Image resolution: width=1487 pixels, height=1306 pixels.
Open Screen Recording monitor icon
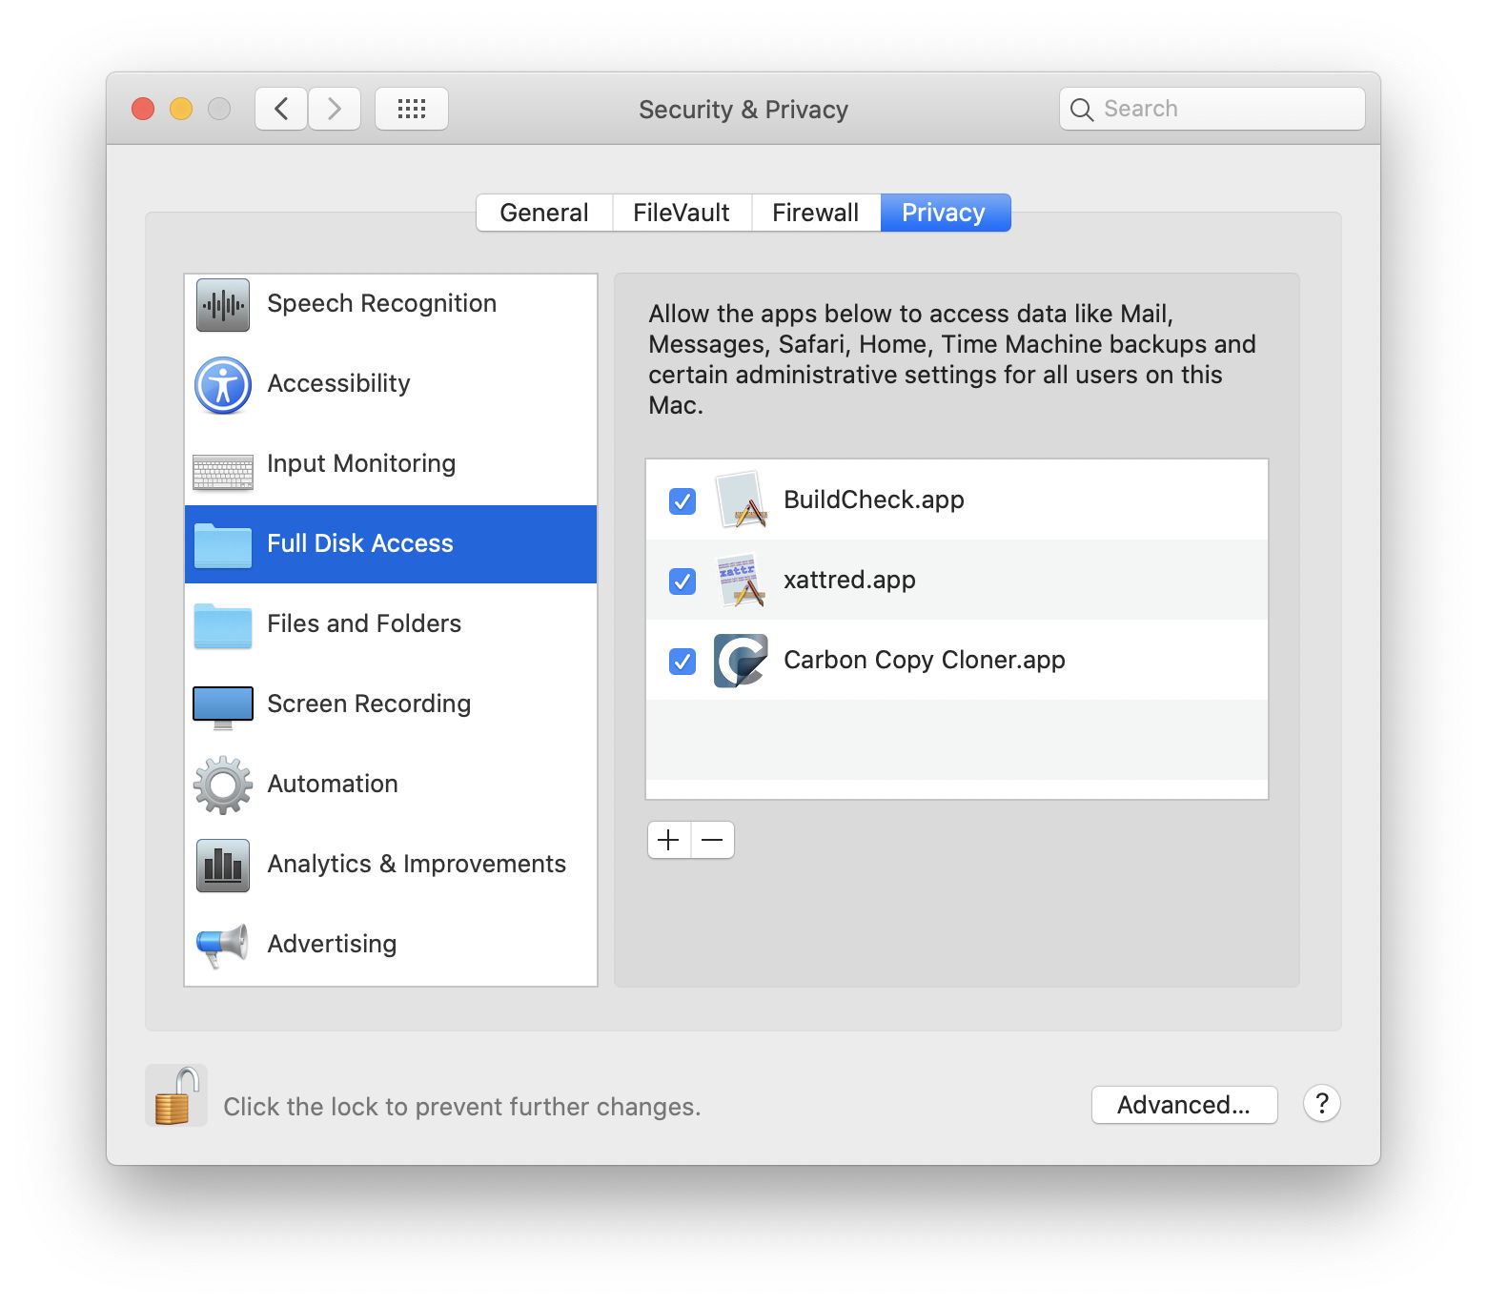[x=223, y=706]
